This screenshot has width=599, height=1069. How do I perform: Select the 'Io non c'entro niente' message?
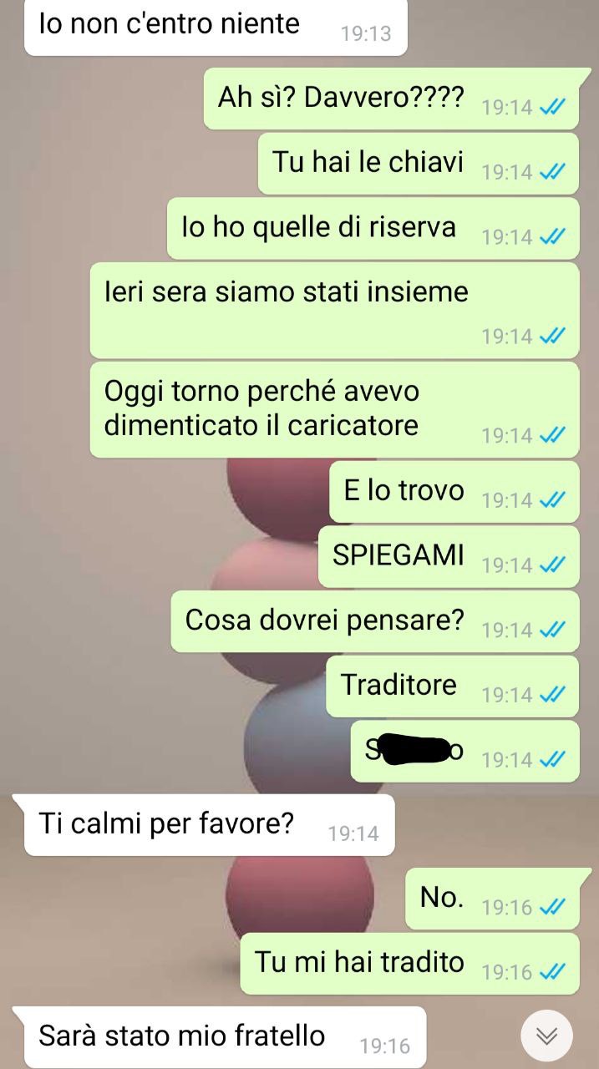216,28
